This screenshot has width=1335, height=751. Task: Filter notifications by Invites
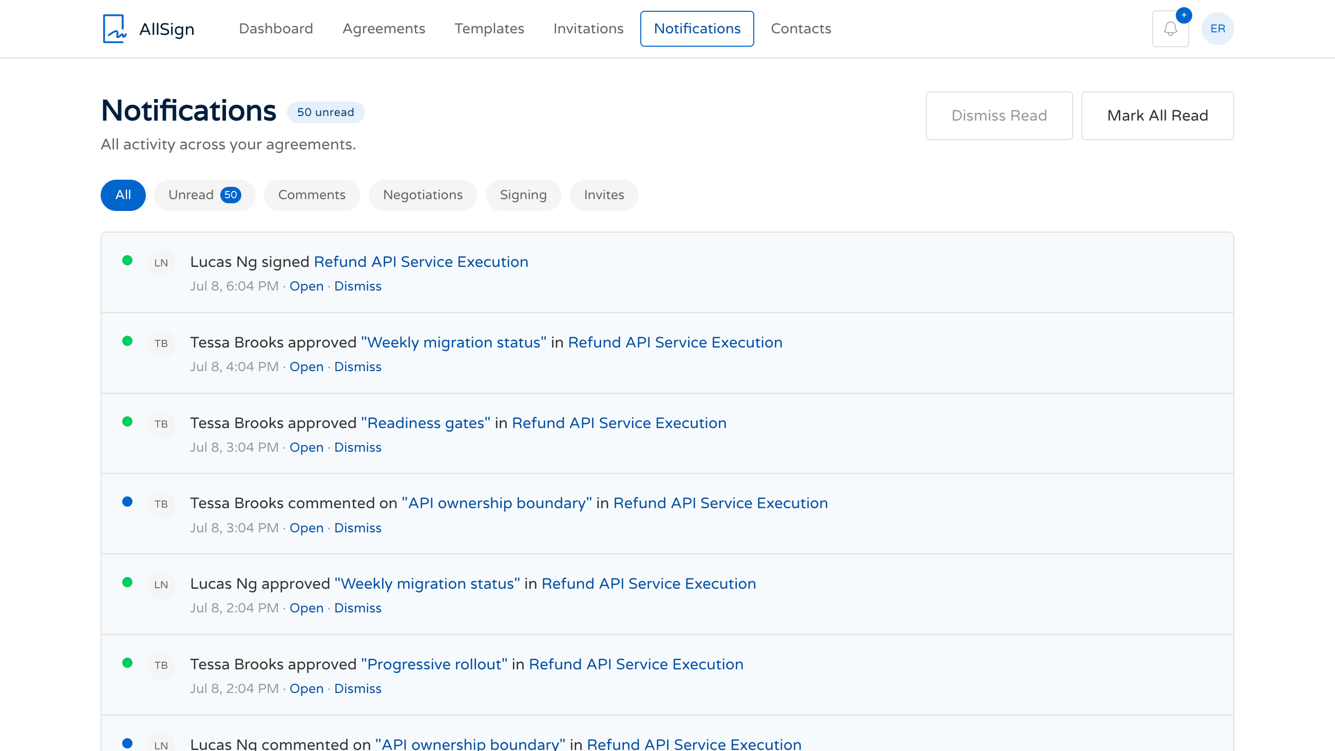point(604,195)
